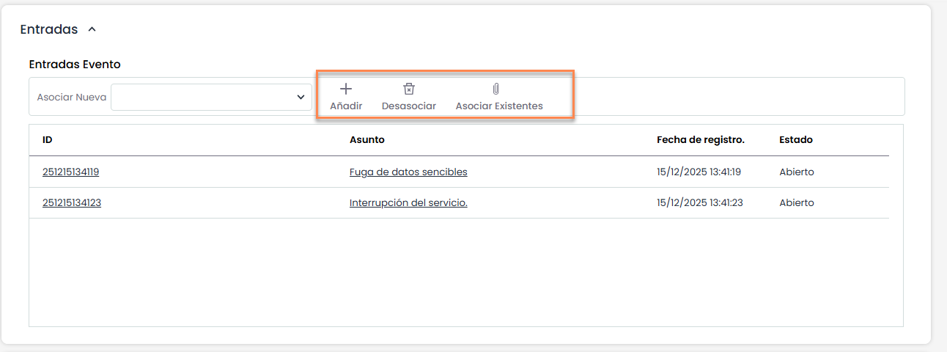Click the Asociar Existentes paperclip icon
The image size is (947, 352).
tap(496, 89)
